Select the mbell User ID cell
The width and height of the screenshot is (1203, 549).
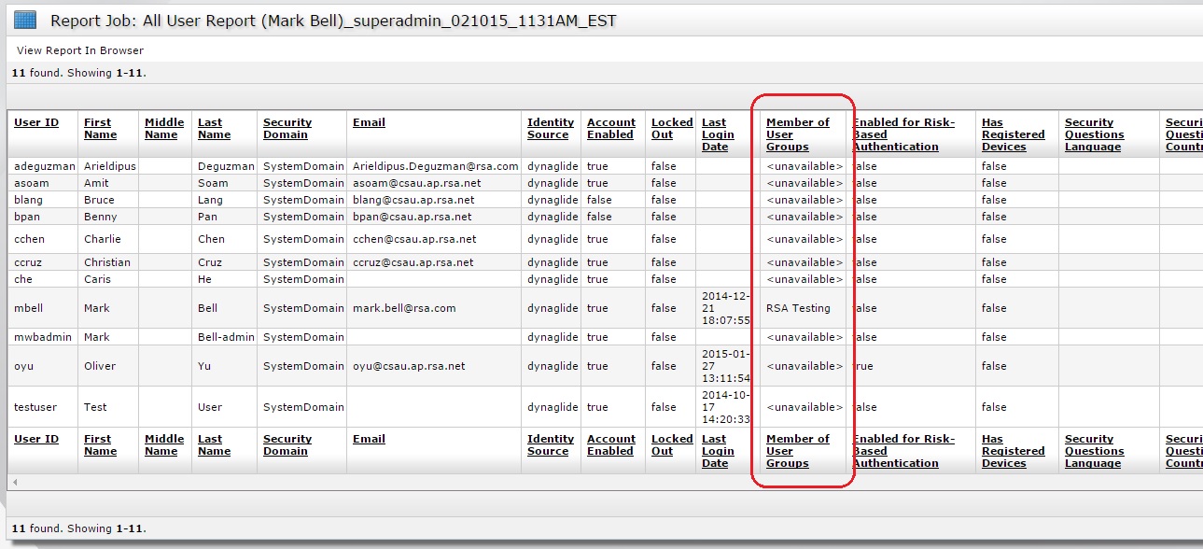click(31, 308)
